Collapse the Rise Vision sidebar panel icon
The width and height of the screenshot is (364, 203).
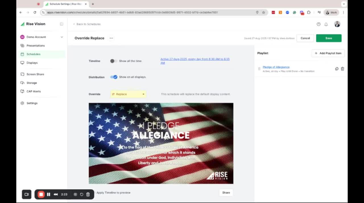[61, 24]
